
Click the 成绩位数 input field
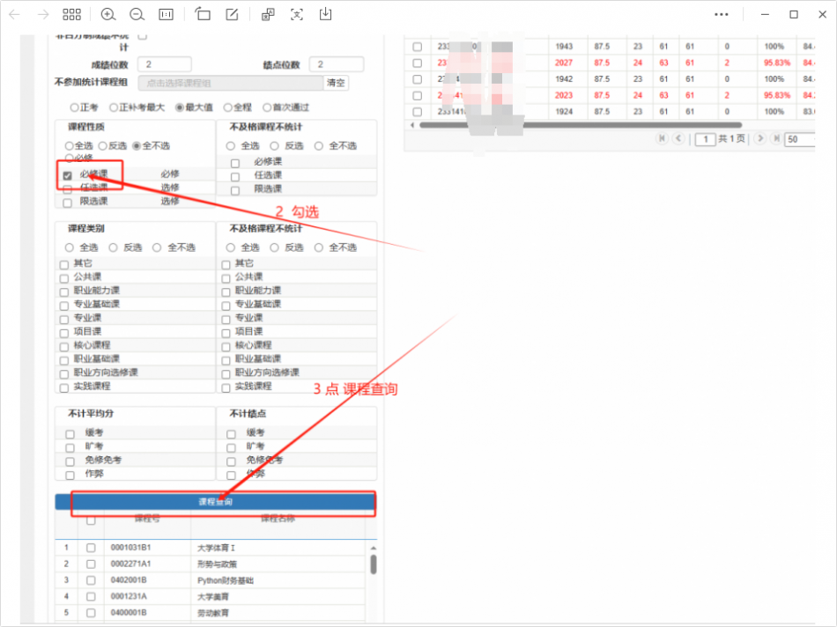point(164,64)
